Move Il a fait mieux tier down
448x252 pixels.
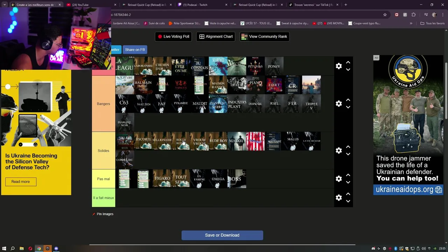pos(348,201)
